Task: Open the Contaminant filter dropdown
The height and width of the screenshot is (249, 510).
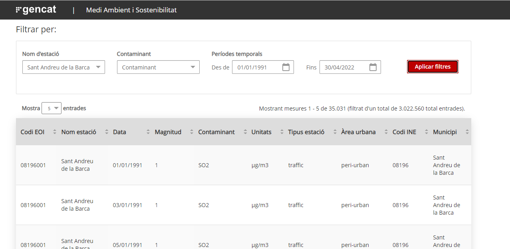Action: (x=158, y=67)
